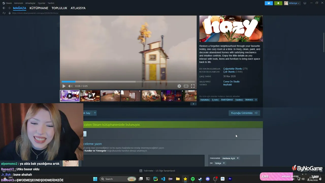Open the video settings gear
The width and height of the screenshot is (325, 183).
pos(179,86)
